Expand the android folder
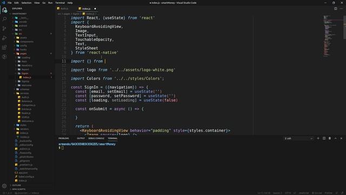Screen dimensions: 346x195 (x=23, y=26)
